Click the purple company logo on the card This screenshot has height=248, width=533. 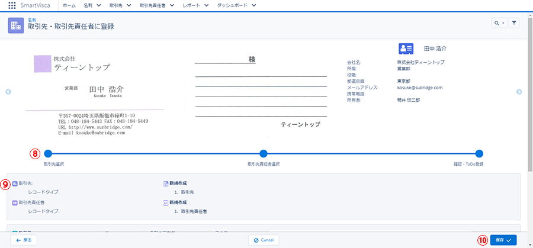(x=43, y=64)
